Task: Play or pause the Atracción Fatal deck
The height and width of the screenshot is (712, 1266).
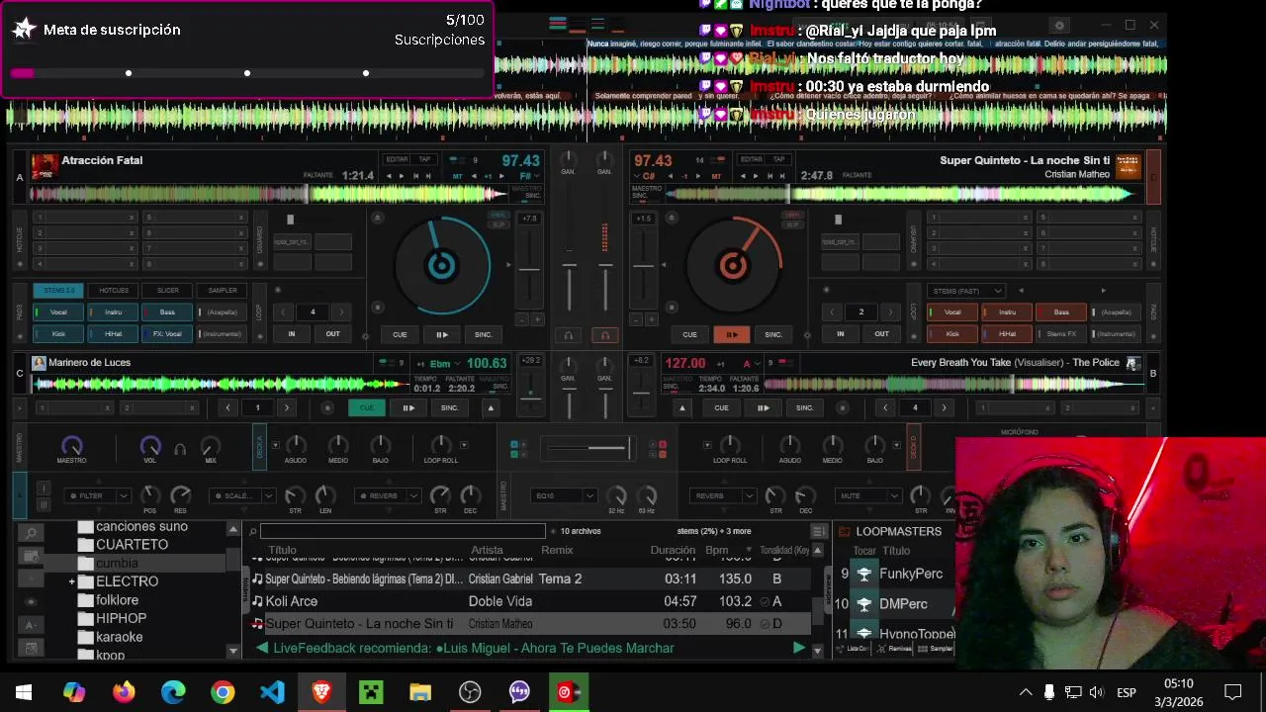Action: click(441, 334)
